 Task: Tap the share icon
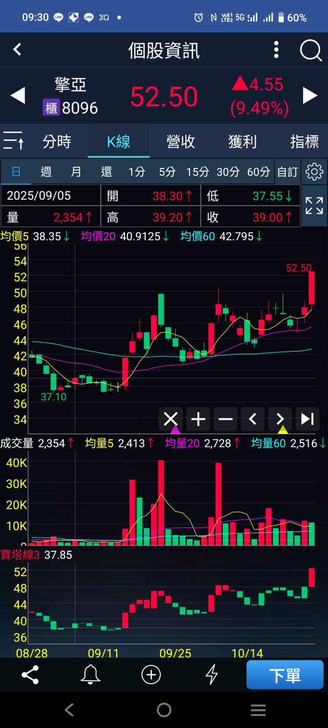point(30,674)
